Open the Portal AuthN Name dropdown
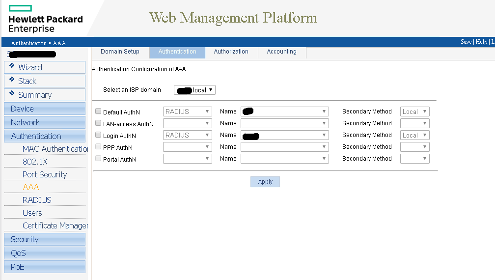Screen dimensions: 495x280 [x=284, y=159]
